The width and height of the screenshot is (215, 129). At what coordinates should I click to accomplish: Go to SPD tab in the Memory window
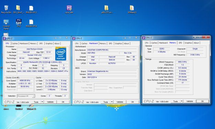pos(180,43)
